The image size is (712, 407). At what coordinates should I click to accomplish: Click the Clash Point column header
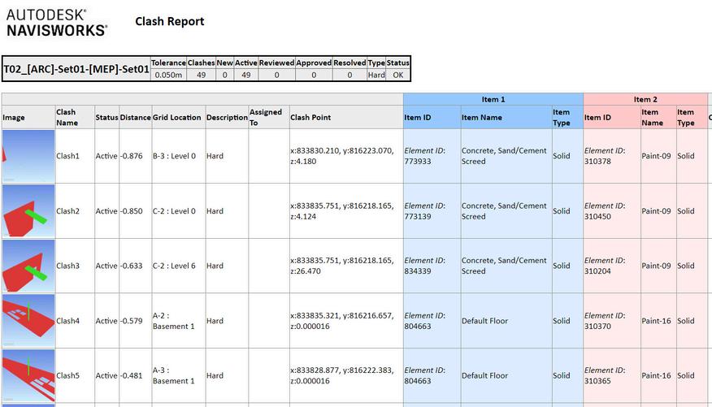(346, 118)
